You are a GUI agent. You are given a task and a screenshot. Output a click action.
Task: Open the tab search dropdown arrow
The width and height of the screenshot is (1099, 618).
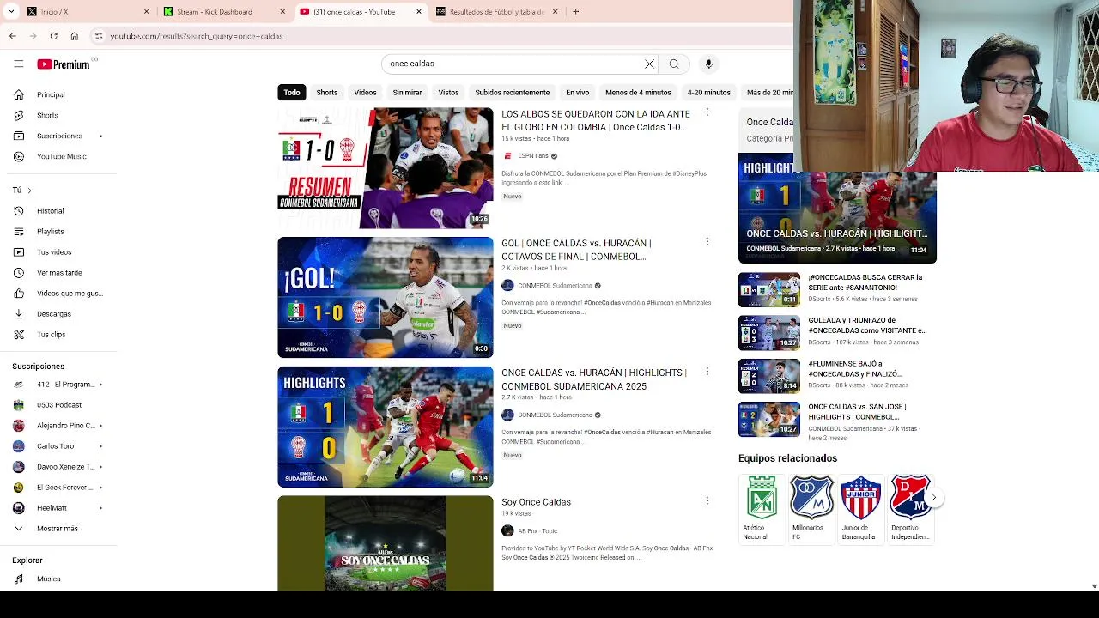pyautogui.click(x=11, y=11)
